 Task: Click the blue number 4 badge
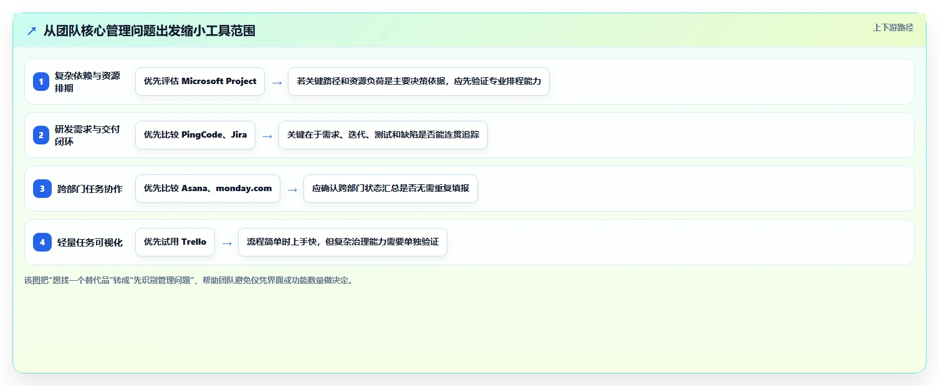tap(42, 242)
